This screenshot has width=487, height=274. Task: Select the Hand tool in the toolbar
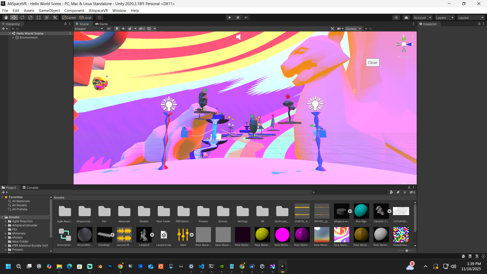click(x=6, y=18)
